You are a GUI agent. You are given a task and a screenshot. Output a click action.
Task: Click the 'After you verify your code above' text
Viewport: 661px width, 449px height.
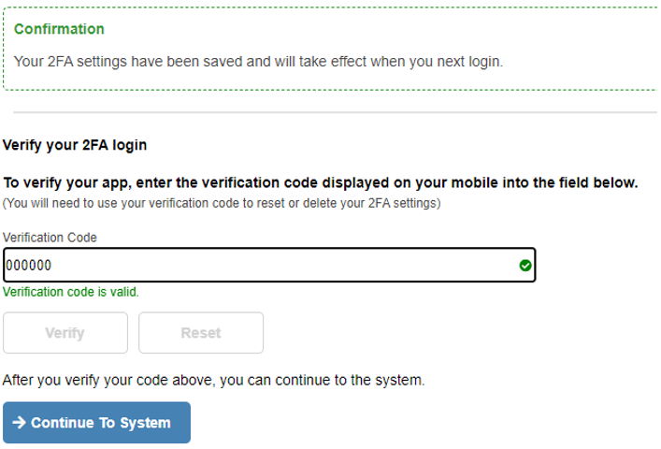pos(214,380)
